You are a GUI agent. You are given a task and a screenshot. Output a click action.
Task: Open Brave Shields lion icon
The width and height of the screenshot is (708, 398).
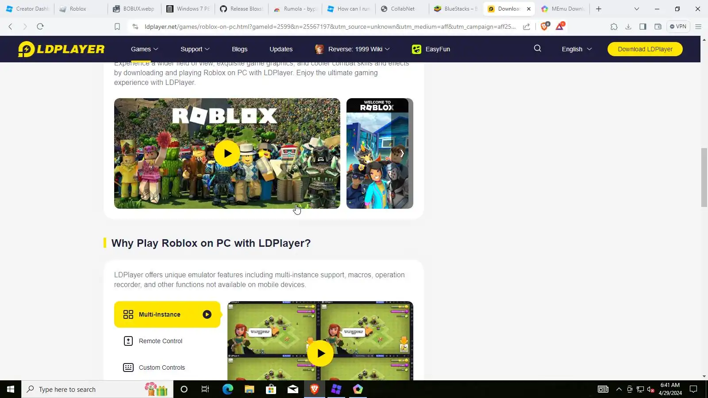tap(545, 27)
